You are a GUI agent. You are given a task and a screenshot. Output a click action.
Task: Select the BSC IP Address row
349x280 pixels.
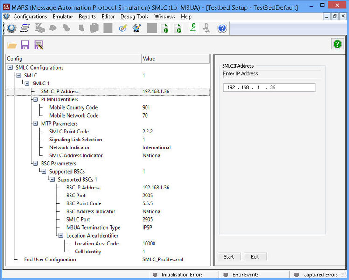[108, 188]
